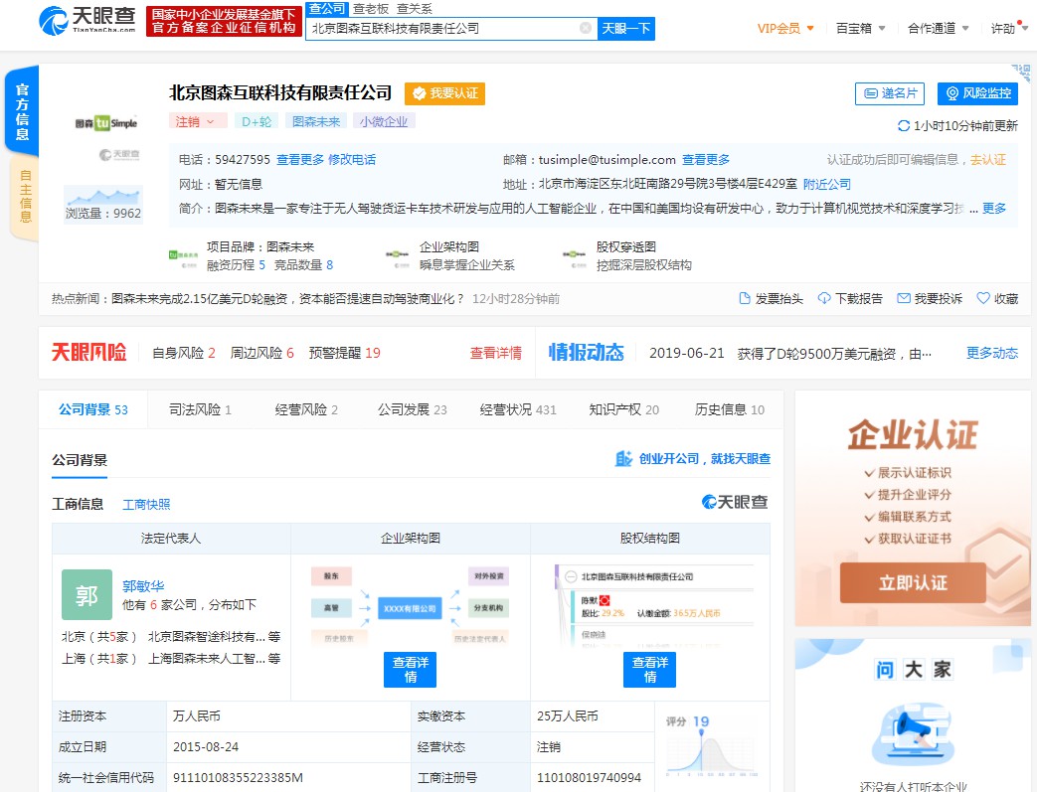The height and width of the screenshot is (792, 1037).
Task: Click the 创业开公司 promo icon
Action: click(x=623, y=458)
